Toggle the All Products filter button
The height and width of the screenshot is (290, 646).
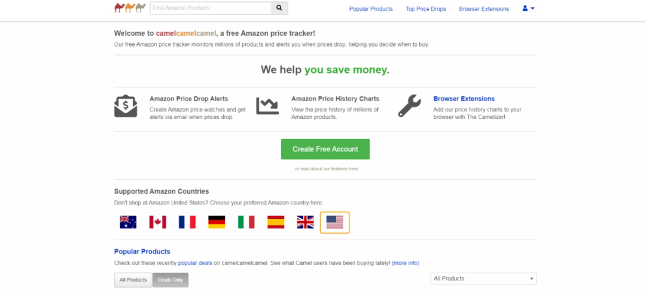[133, 280]
